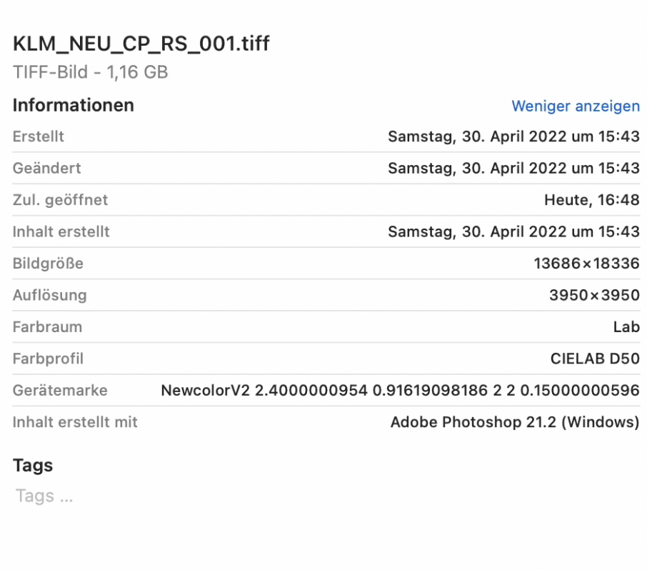Click the Weniger anzeigen link

(x=576, y=106)
